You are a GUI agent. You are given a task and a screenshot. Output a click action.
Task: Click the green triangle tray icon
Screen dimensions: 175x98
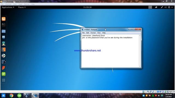click(153, 96)
